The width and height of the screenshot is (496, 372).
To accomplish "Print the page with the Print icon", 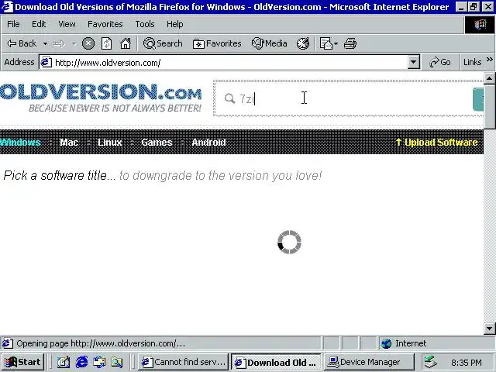I will click(350, 43).
